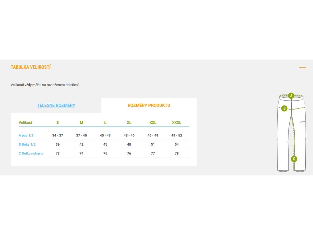This screenshot has width=313, height=235.
Task: Select size XXXL column header
Action: click(177, 122)
